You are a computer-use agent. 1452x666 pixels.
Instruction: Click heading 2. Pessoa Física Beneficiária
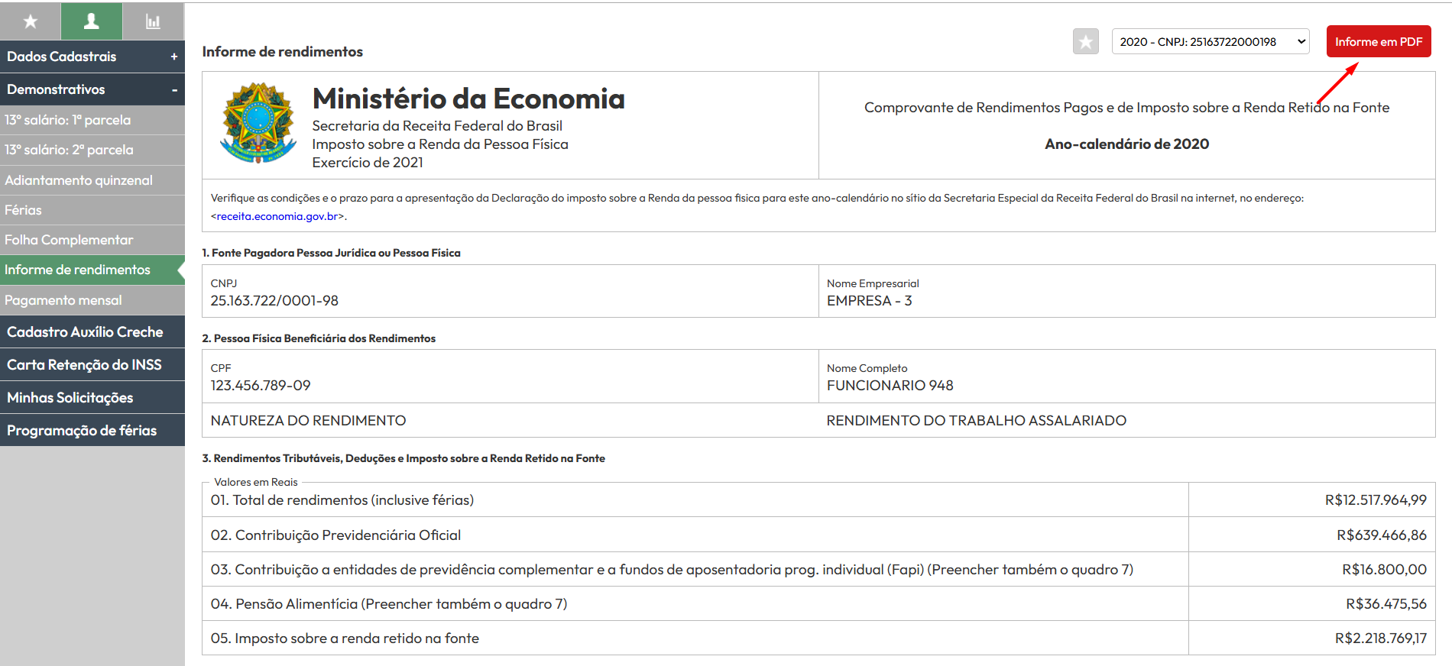coord(319,338)
